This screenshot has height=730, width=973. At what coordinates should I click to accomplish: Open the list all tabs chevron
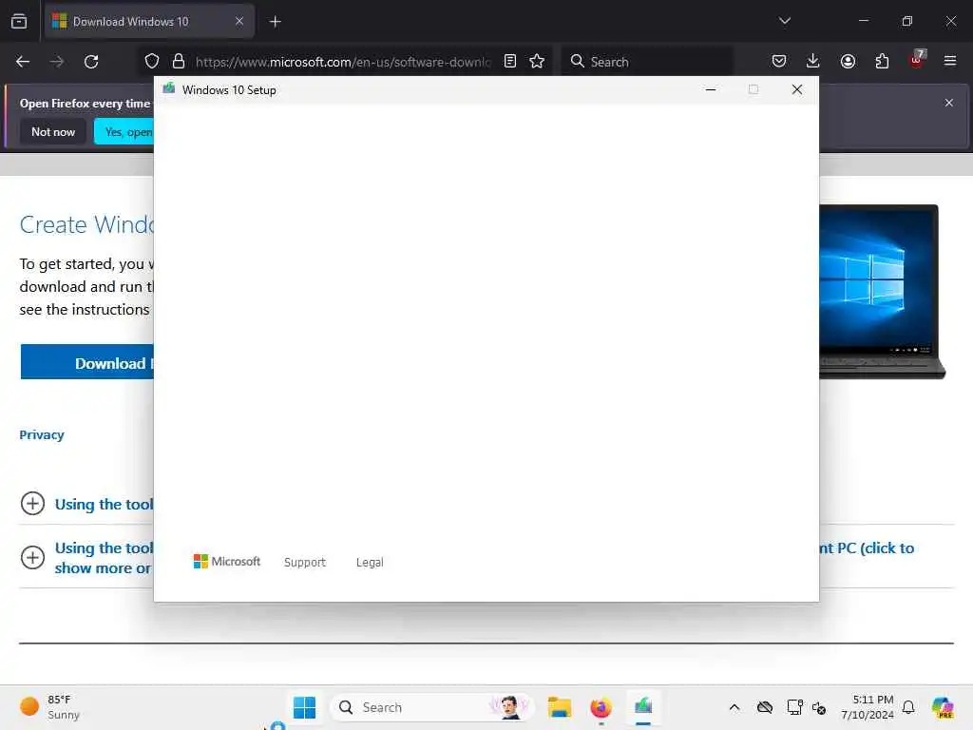pyautogui.click(x=784, y=21)
